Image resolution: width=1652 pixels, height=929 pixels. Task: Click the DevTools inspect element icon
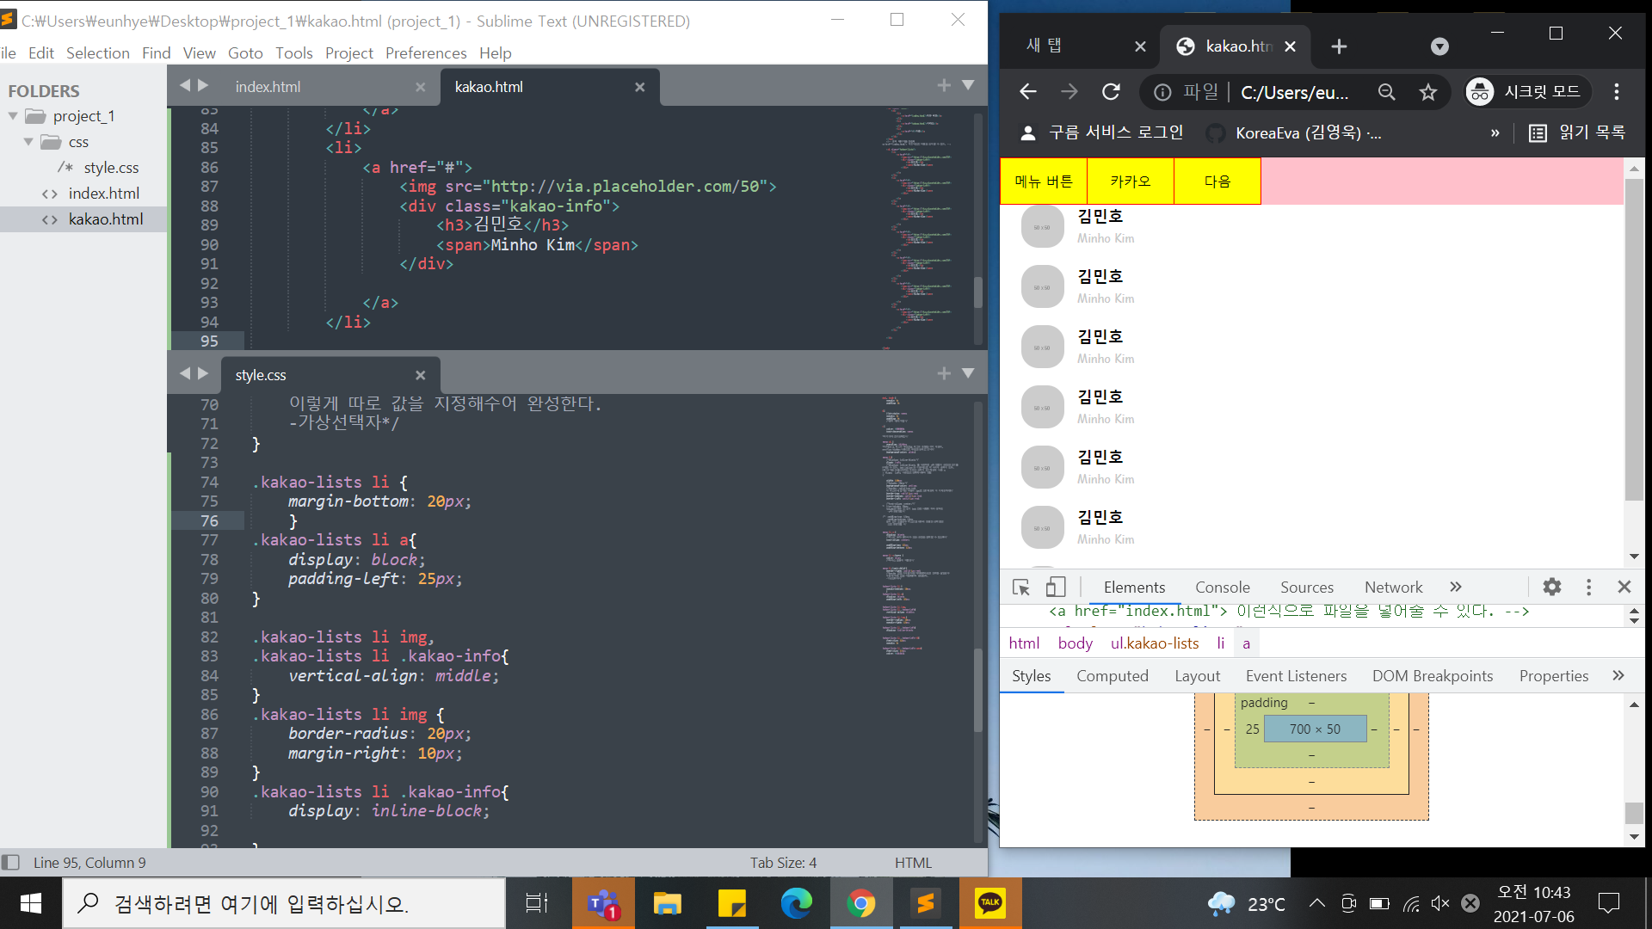tap(1021, 588)
